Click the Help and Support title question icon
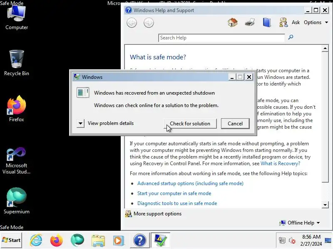This screenshot has height=249, width=333. [x=129, y=10]
